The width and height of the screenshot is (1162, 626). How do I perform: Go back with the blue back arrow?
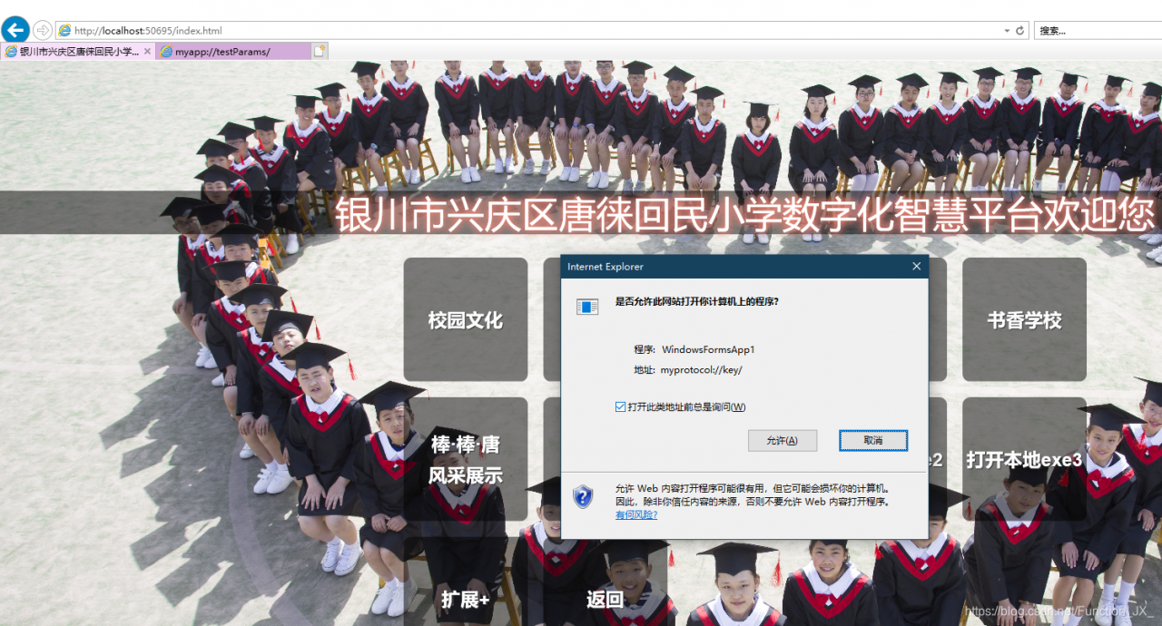[x=15, y=30]
